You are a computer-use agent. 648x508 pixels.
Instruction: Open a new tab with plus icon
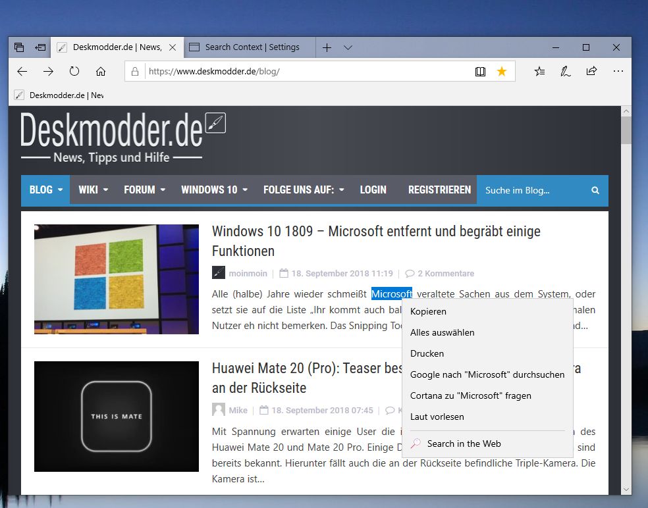pos(327,47)
